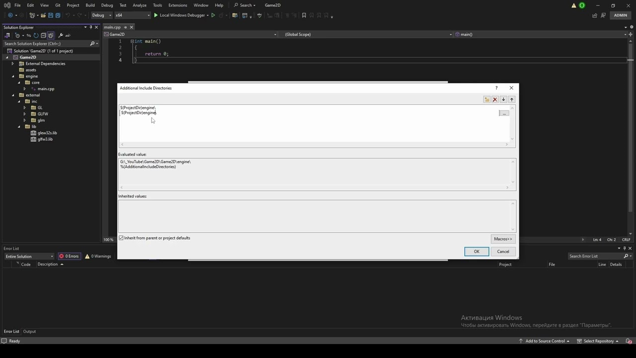Click the ADMIN account button
The height and width of the screenshot is (358, 636).
click(621, 15)
